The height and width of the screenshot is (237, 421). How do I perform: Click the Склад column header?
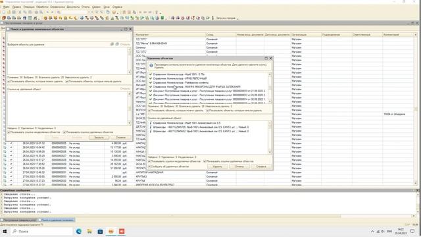point(220,35)
